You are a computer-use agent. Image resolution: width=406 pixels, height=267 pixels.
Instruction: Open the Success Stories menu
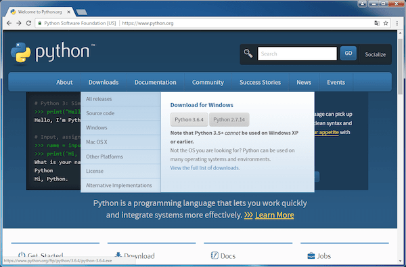click(x=261, y=83)
